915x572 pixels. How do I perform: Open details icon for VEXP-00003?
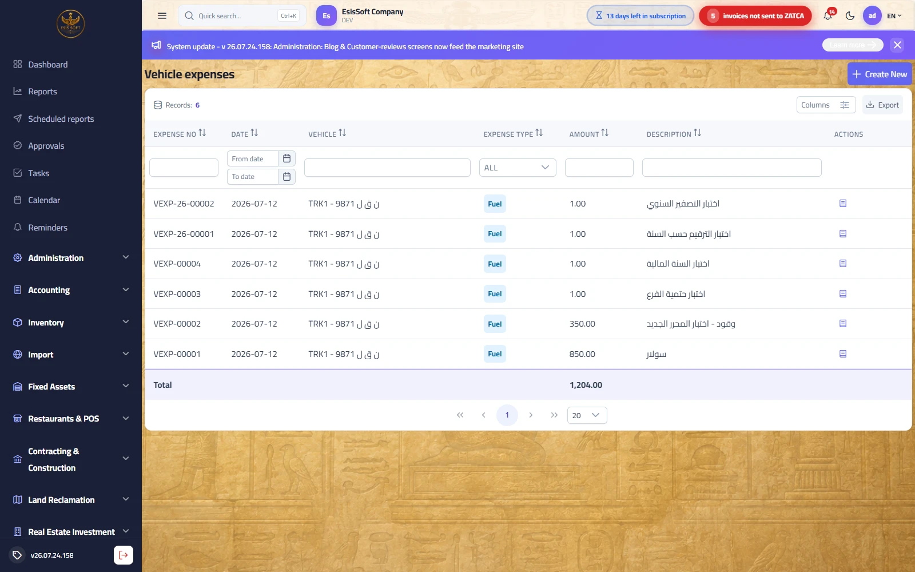click(843, 293)
